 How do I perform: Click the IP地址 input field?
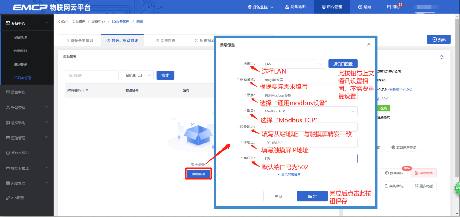tap(309, 143)
